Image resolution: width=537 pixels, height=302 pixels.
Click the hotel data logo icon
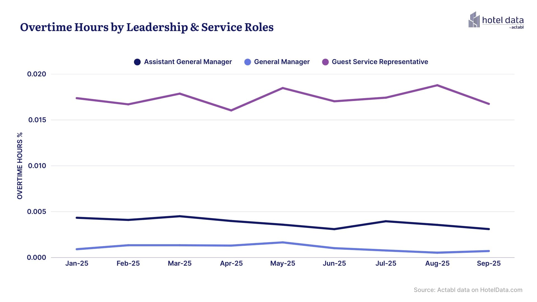474,20
